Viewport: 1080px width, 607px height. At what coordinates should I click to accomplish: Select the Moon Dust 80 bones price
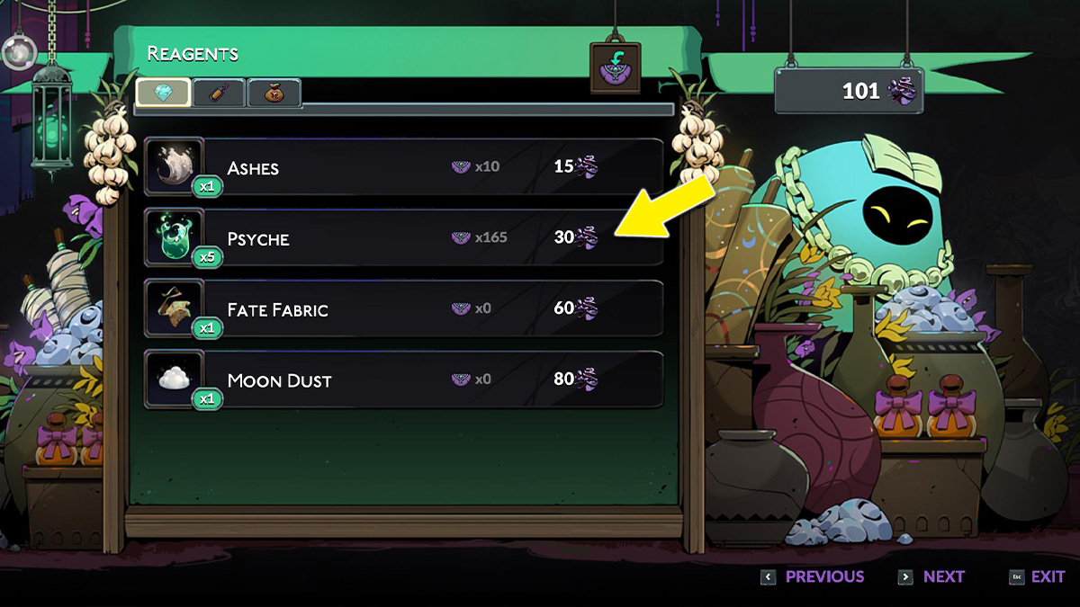coord(576,379)
